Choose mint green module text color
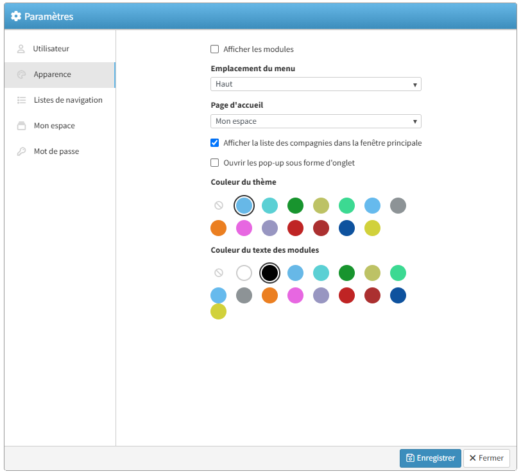Image resolution: width=521 pixels, height=476 pixels. tap(398, 273)
